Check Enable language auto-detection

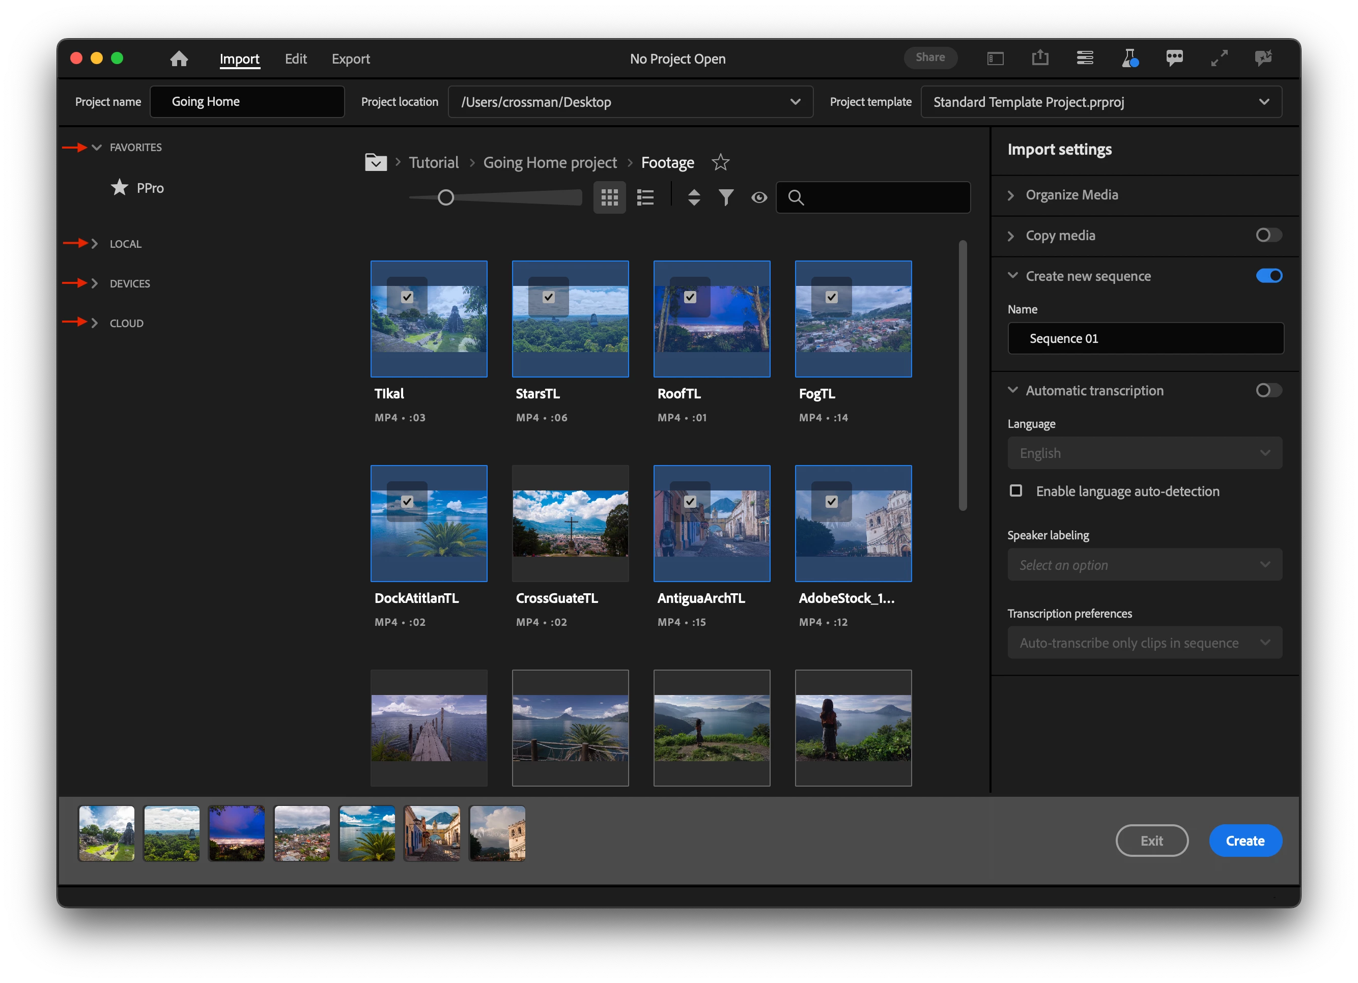(1015, 491)
